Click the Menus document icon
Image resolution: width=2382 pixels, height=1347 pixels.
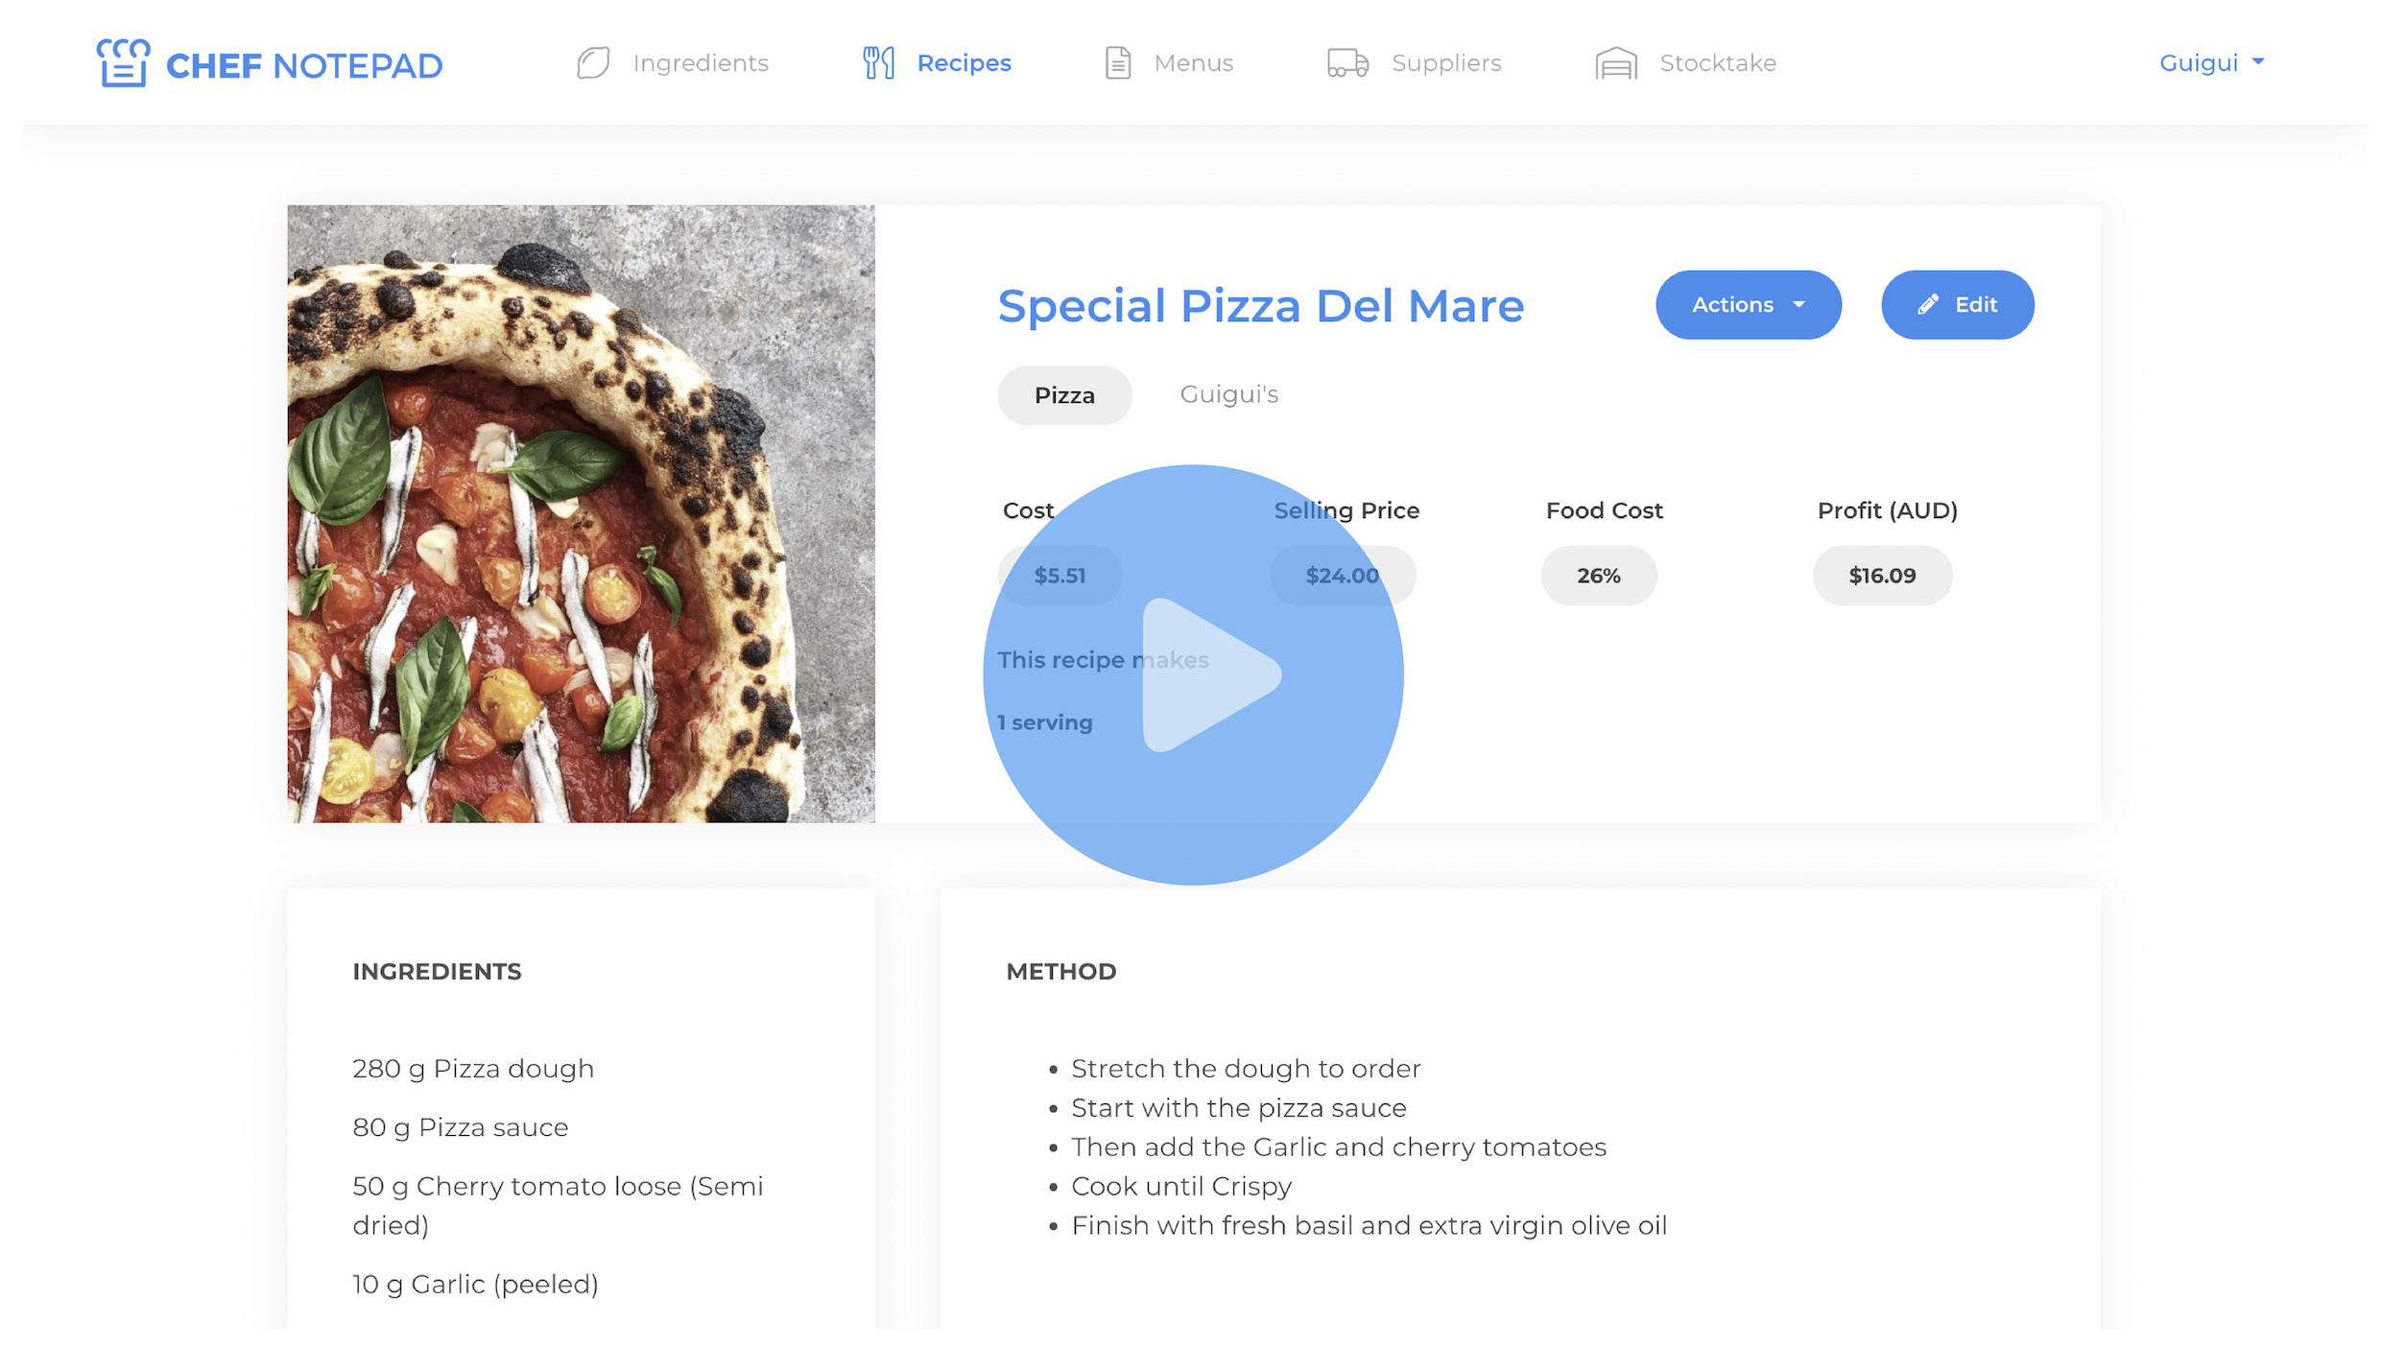click(1117, 63)
